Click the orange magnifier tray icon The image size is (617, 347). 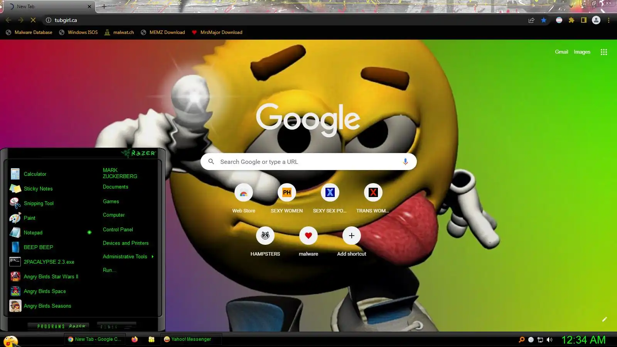point(522,340)
